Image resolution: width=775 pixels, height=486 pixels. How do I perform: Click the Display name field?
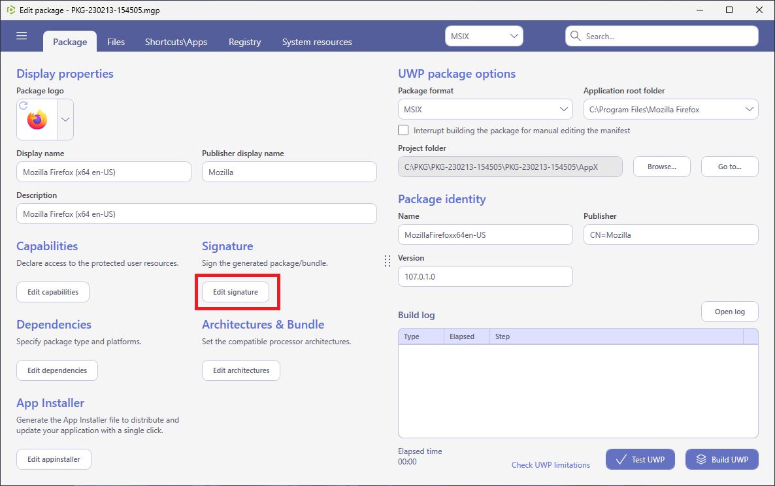104,172
